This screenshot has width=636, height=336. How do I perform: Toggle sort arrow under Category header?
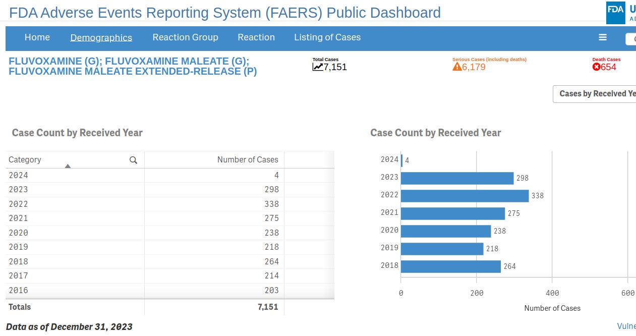pos(68,166)
